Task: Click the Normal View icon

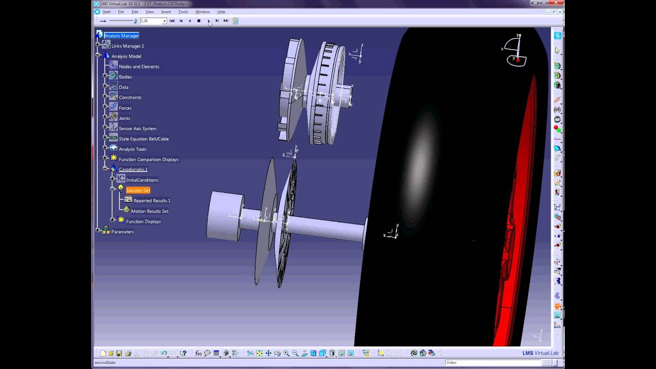Action: click(x=304, y=353)
